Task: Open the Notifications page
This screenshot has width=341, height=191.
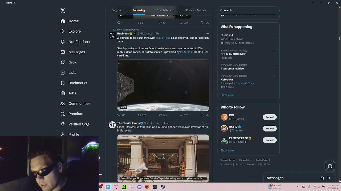Action: (x=75, y=42)
